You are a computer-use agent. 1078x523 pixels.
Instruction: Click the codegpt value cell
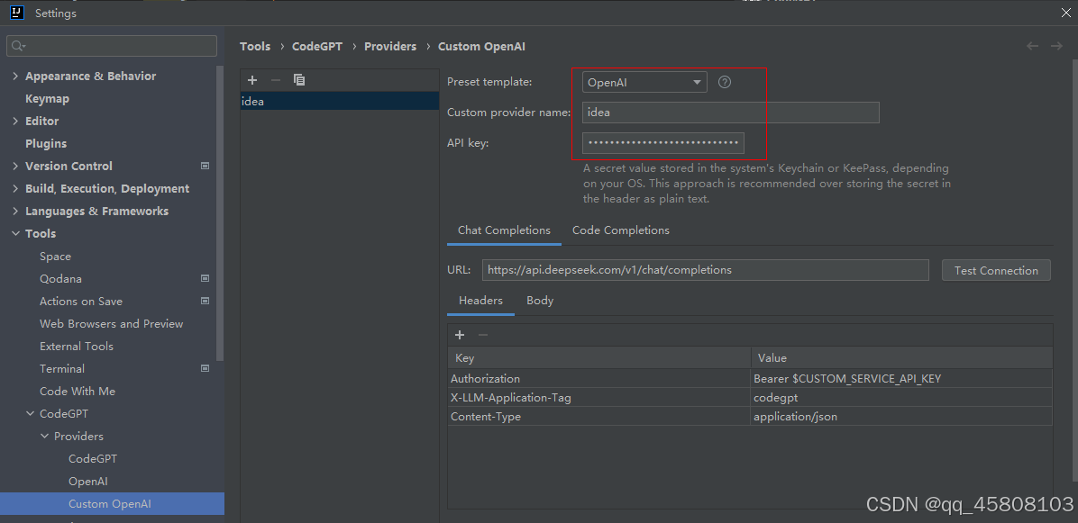[x=901, y=397]
